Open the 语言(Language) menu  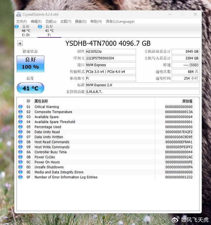(120, 21)
